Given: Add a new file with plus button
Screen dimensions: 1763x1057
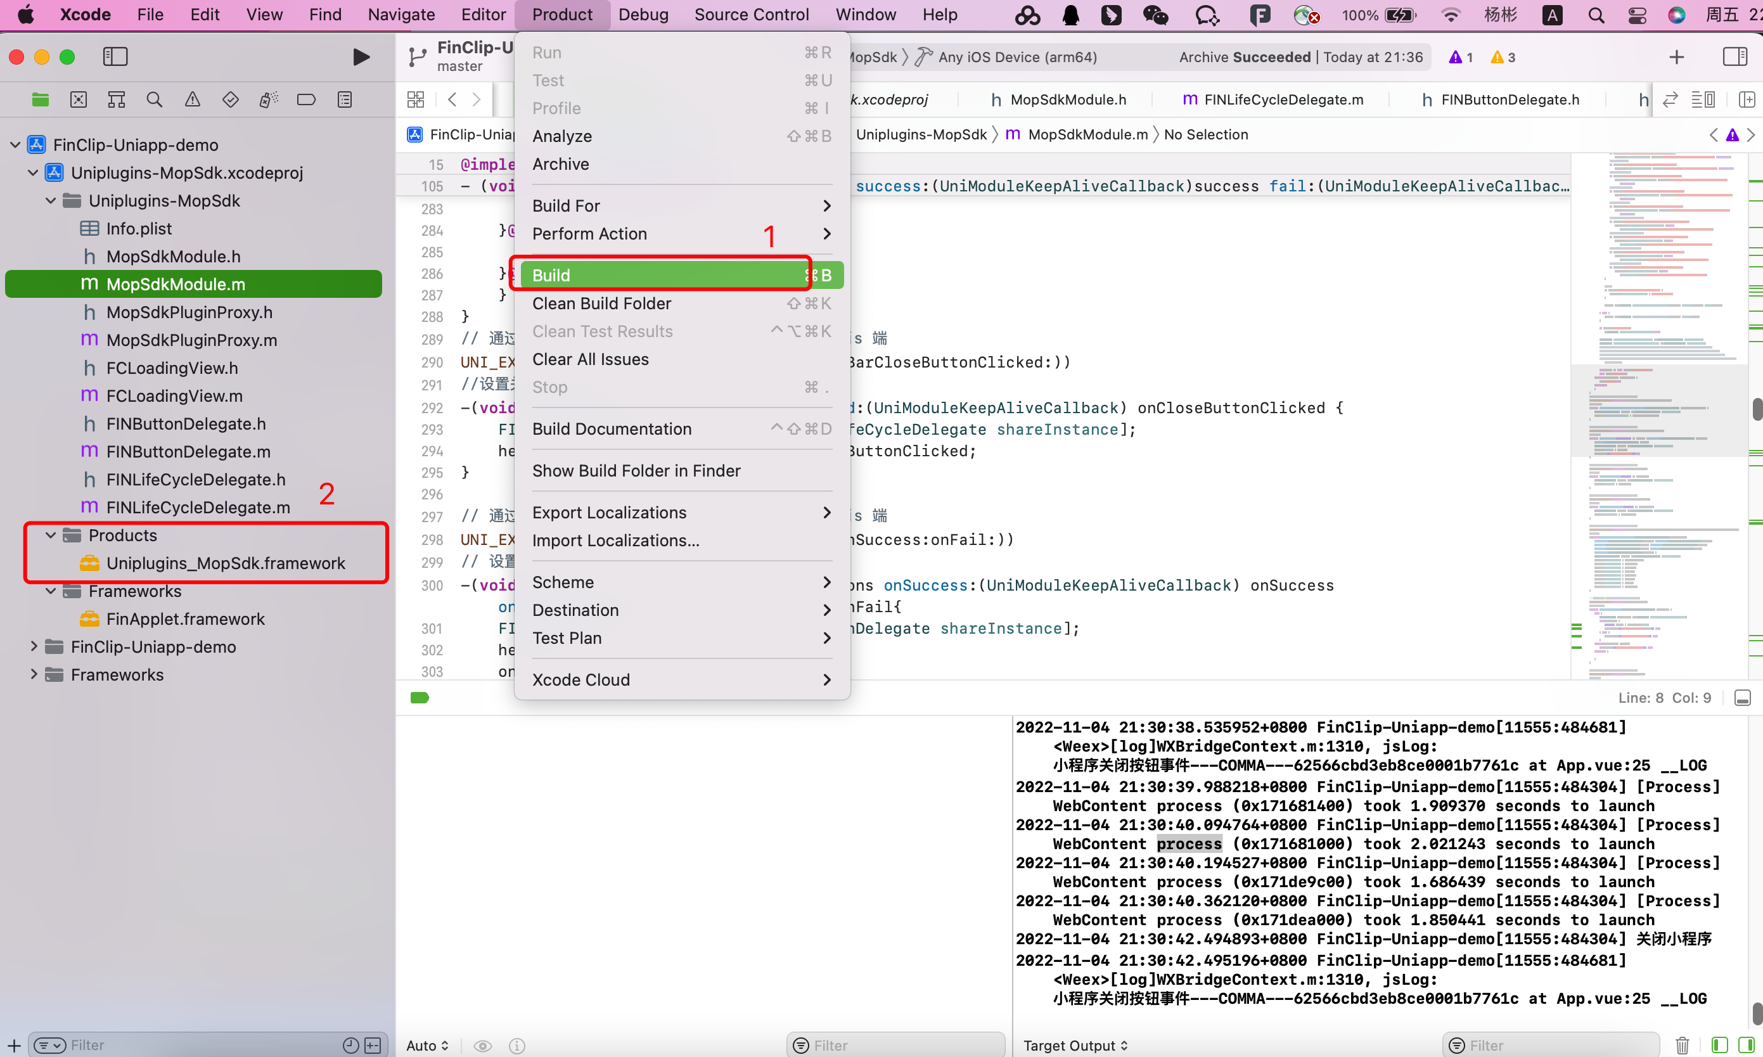Looking at the screenshot, I should coord(14,1045).
